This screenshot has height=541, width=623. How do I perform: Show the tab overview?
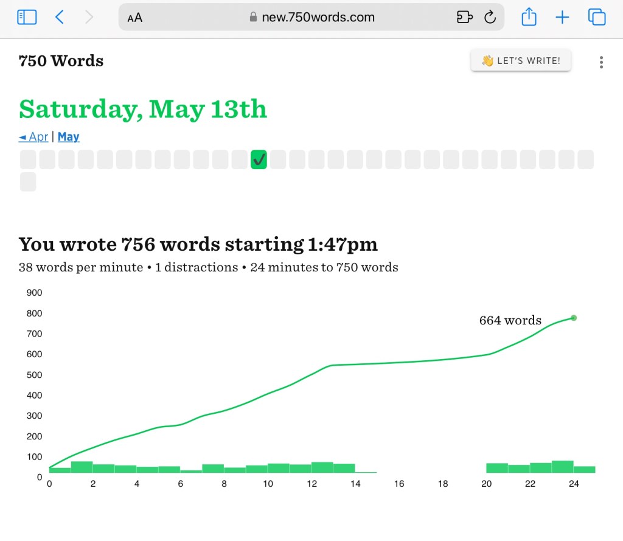597,17
